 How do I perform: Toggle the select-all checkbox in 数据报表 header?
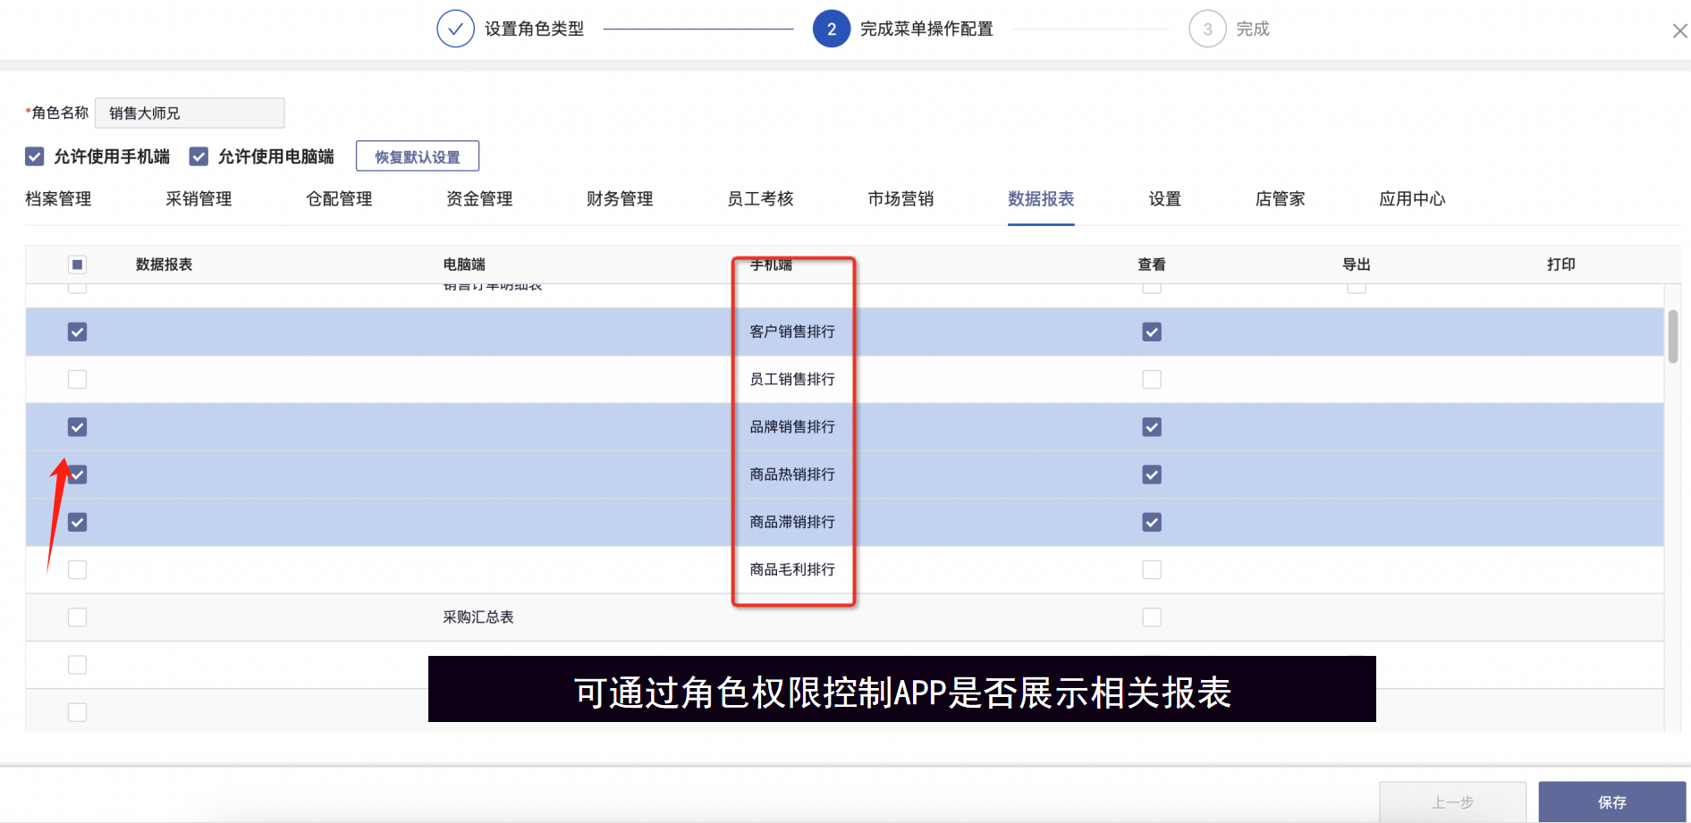(x=78, y=265)
